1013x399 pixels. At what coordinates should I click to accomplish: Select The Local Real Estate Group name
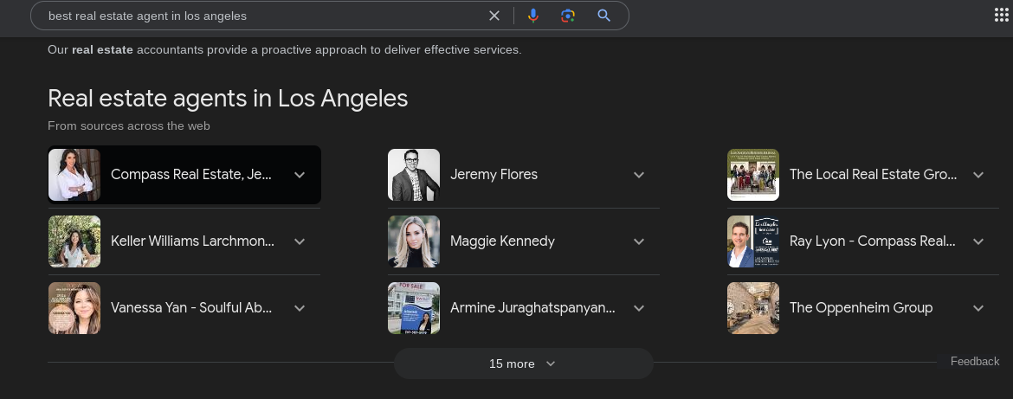(873, 174)
